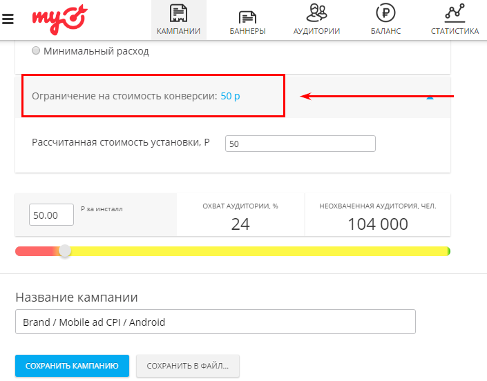Click the bid slider handle

click(x=65, y=251)
